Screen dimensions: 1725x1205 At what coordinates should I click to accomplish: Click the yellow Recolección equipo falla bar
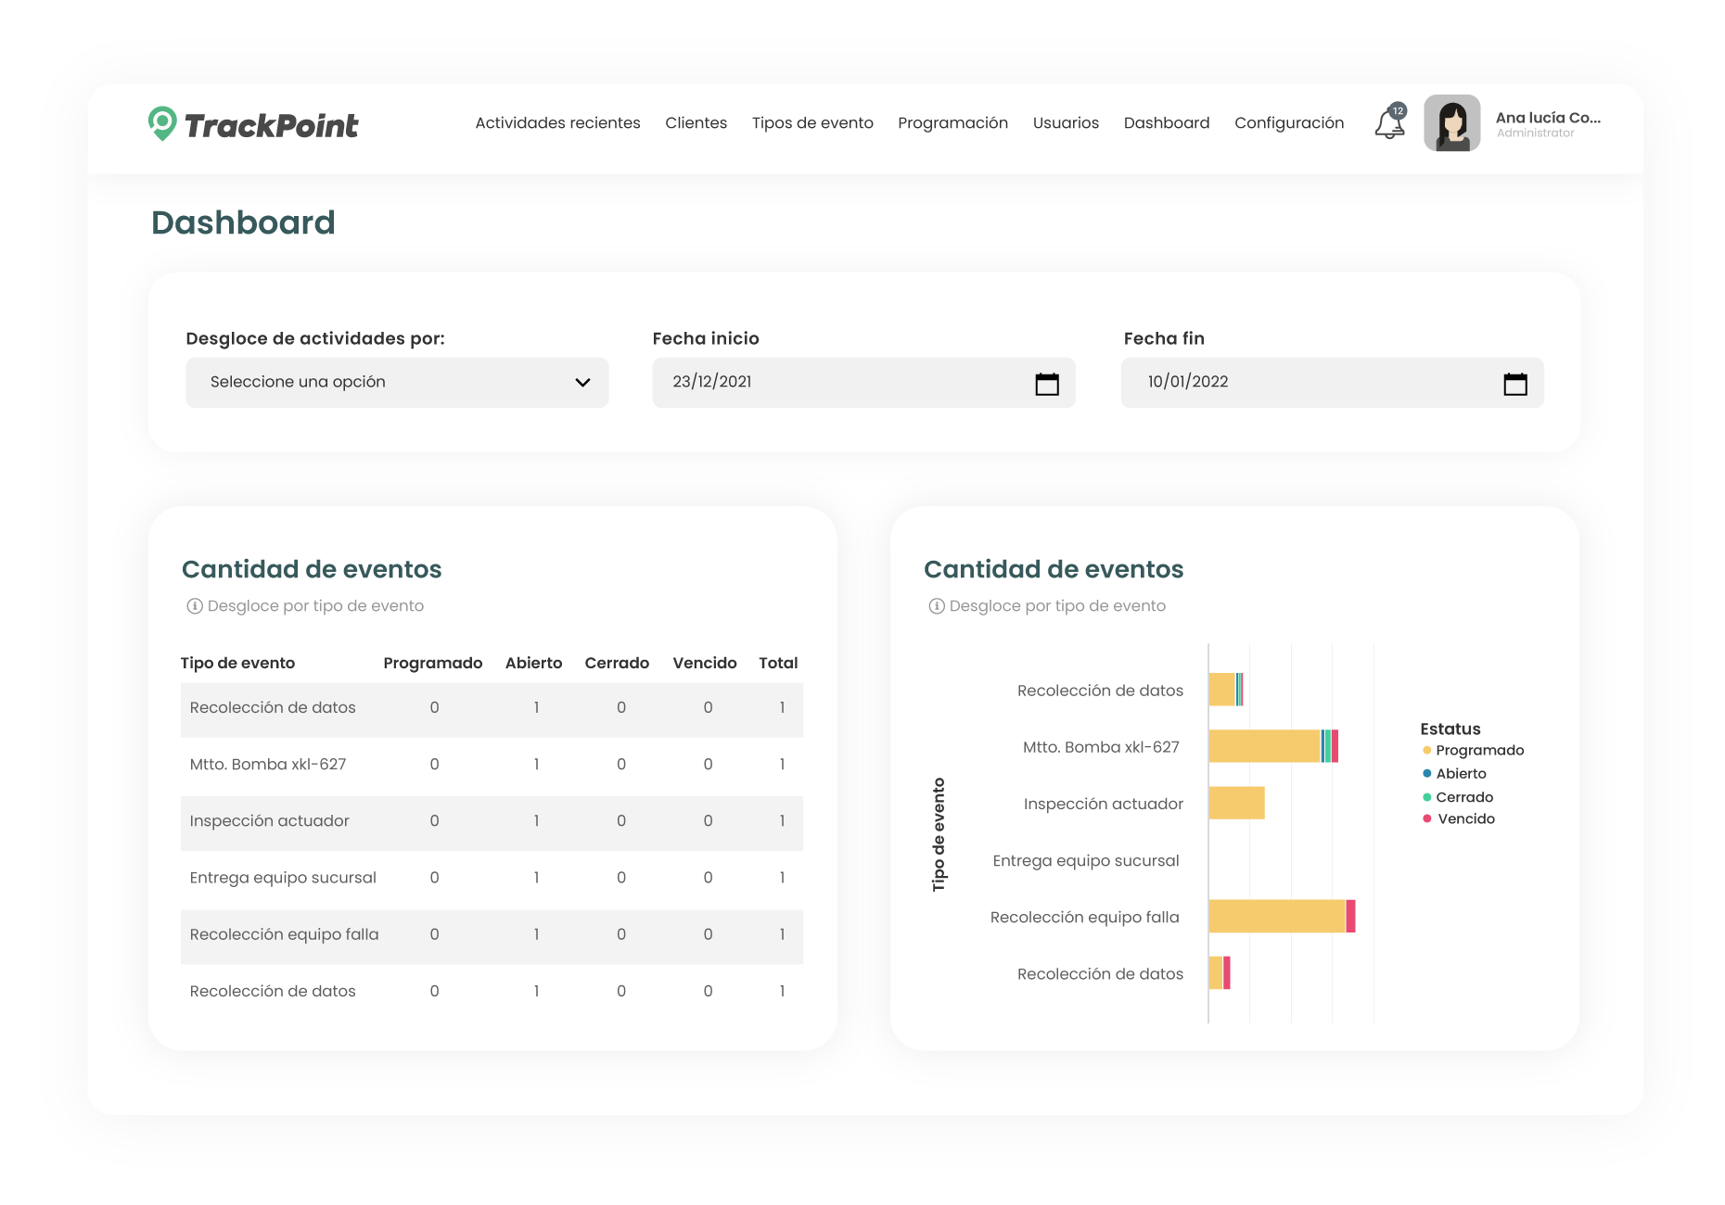point(1276,917)
